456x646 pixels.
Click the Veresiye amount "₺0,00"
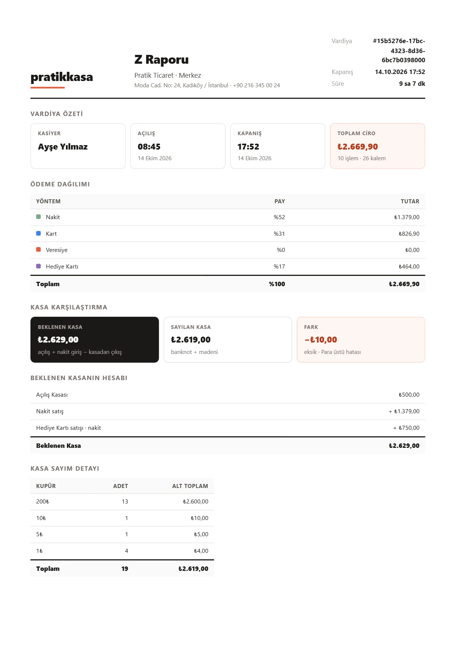[412, 250]
